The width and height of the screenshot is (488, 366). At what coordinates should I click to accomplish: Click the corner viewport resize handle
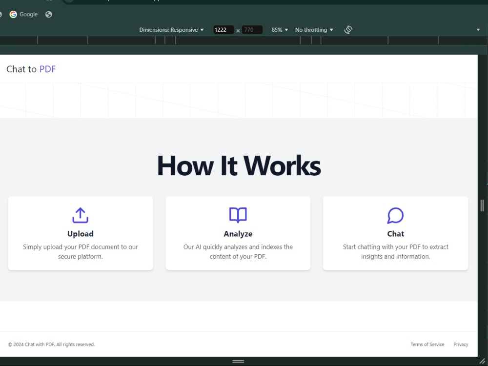coord(482,361)
